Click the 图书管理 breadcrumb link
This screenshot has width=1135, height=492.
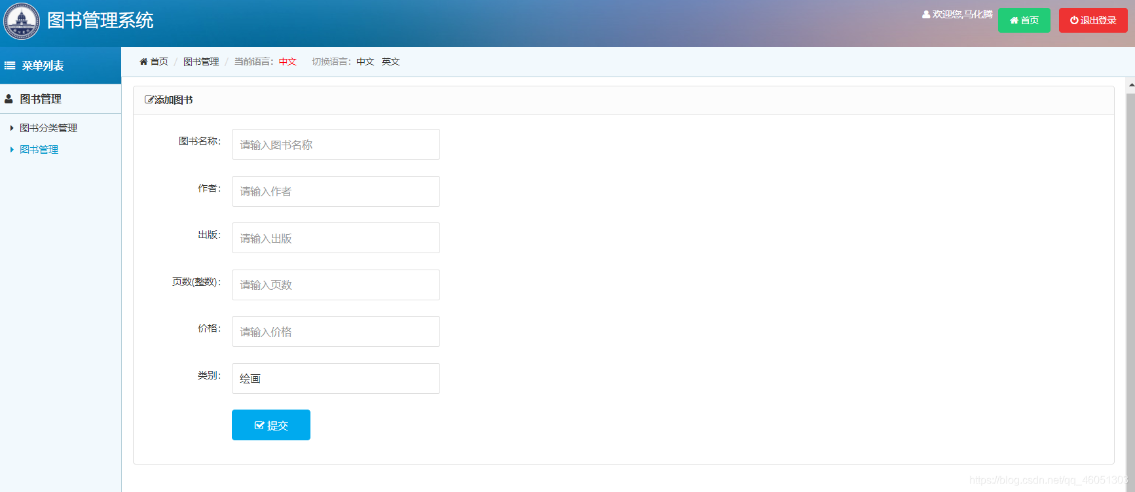[x=201, y=61]
